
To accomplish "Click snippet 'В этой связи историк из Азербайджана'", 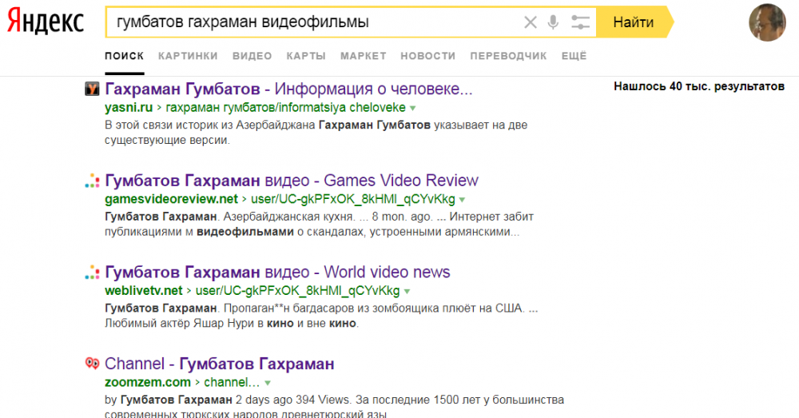I will (x=210, y=125).
